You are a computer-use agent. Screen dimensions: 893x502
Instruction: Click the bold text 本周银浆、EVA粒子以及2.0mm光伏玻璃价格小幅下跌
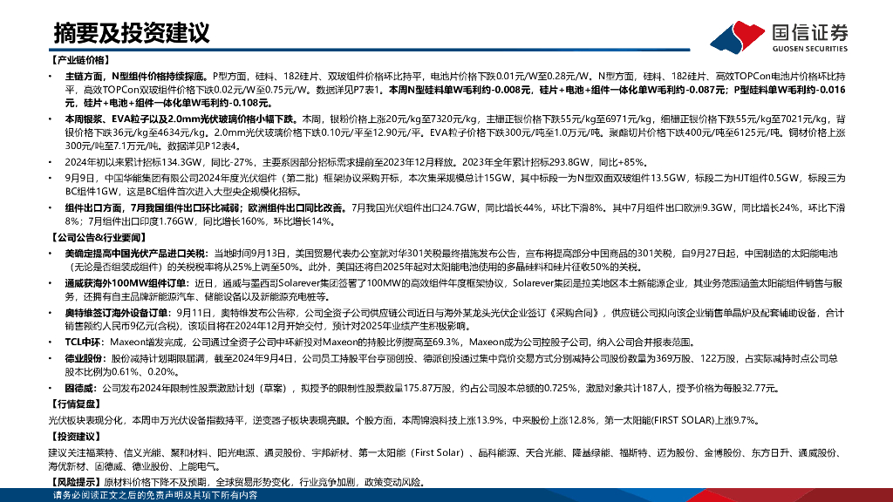click(x=181, y=119)
